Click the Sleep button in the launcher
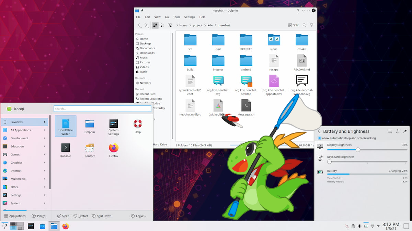Image resolution: width=412 pixels, height=231 pixels. click(x=63, y=216)
